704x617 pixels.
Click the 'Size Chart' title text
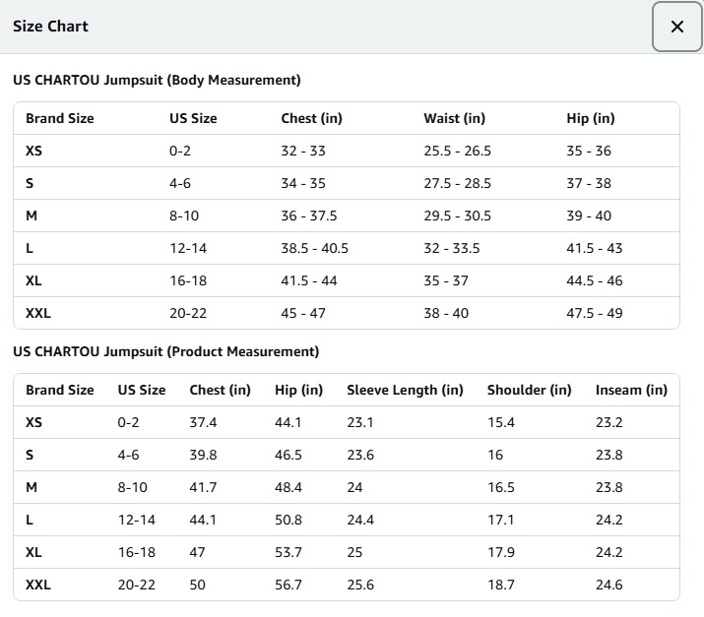pos(50,27)
